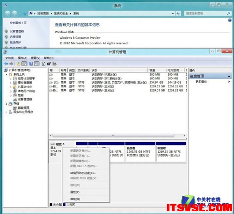Click the black 未分配 legend swatch
Viewport: 234px width, 214px height.
coord(51,205)
